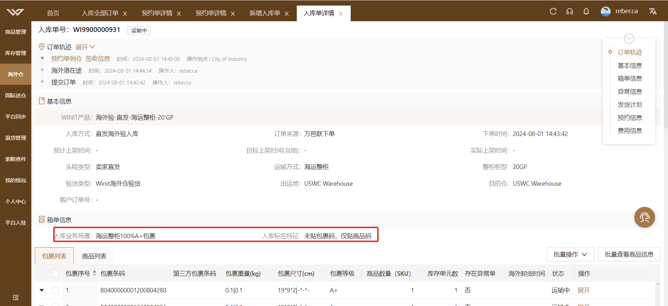Viewport: 668px width, 306px height.
Task: Click the page vertical scrollbar
Action: click(x=666, y=75)
